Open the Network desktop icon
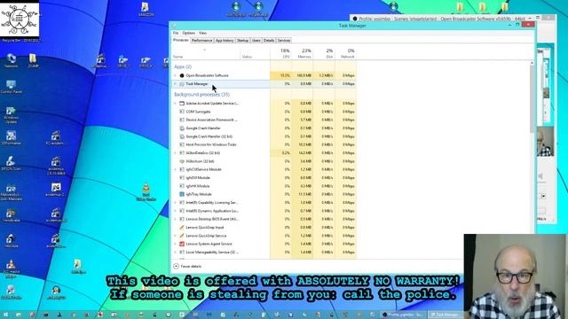This screenshot has height=319, width=568. tap(11, 60)
